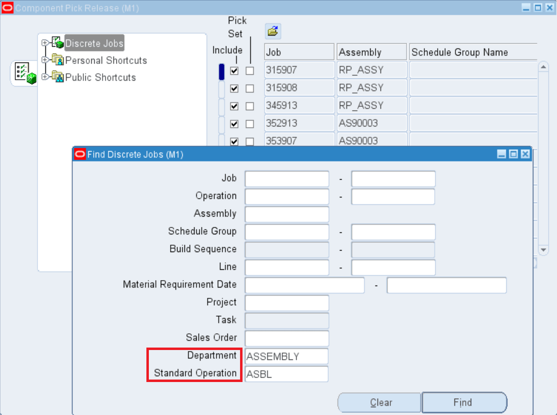
Task: Click the Job to range field
Action: pos(393,179)
